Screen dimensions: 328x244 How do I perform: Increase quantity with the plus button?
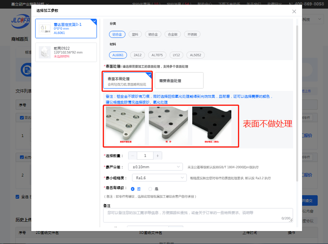158,156
